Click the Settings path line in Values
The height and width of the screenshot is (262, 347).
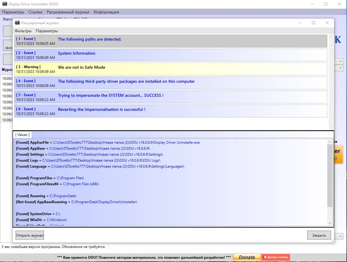[90, 154]
